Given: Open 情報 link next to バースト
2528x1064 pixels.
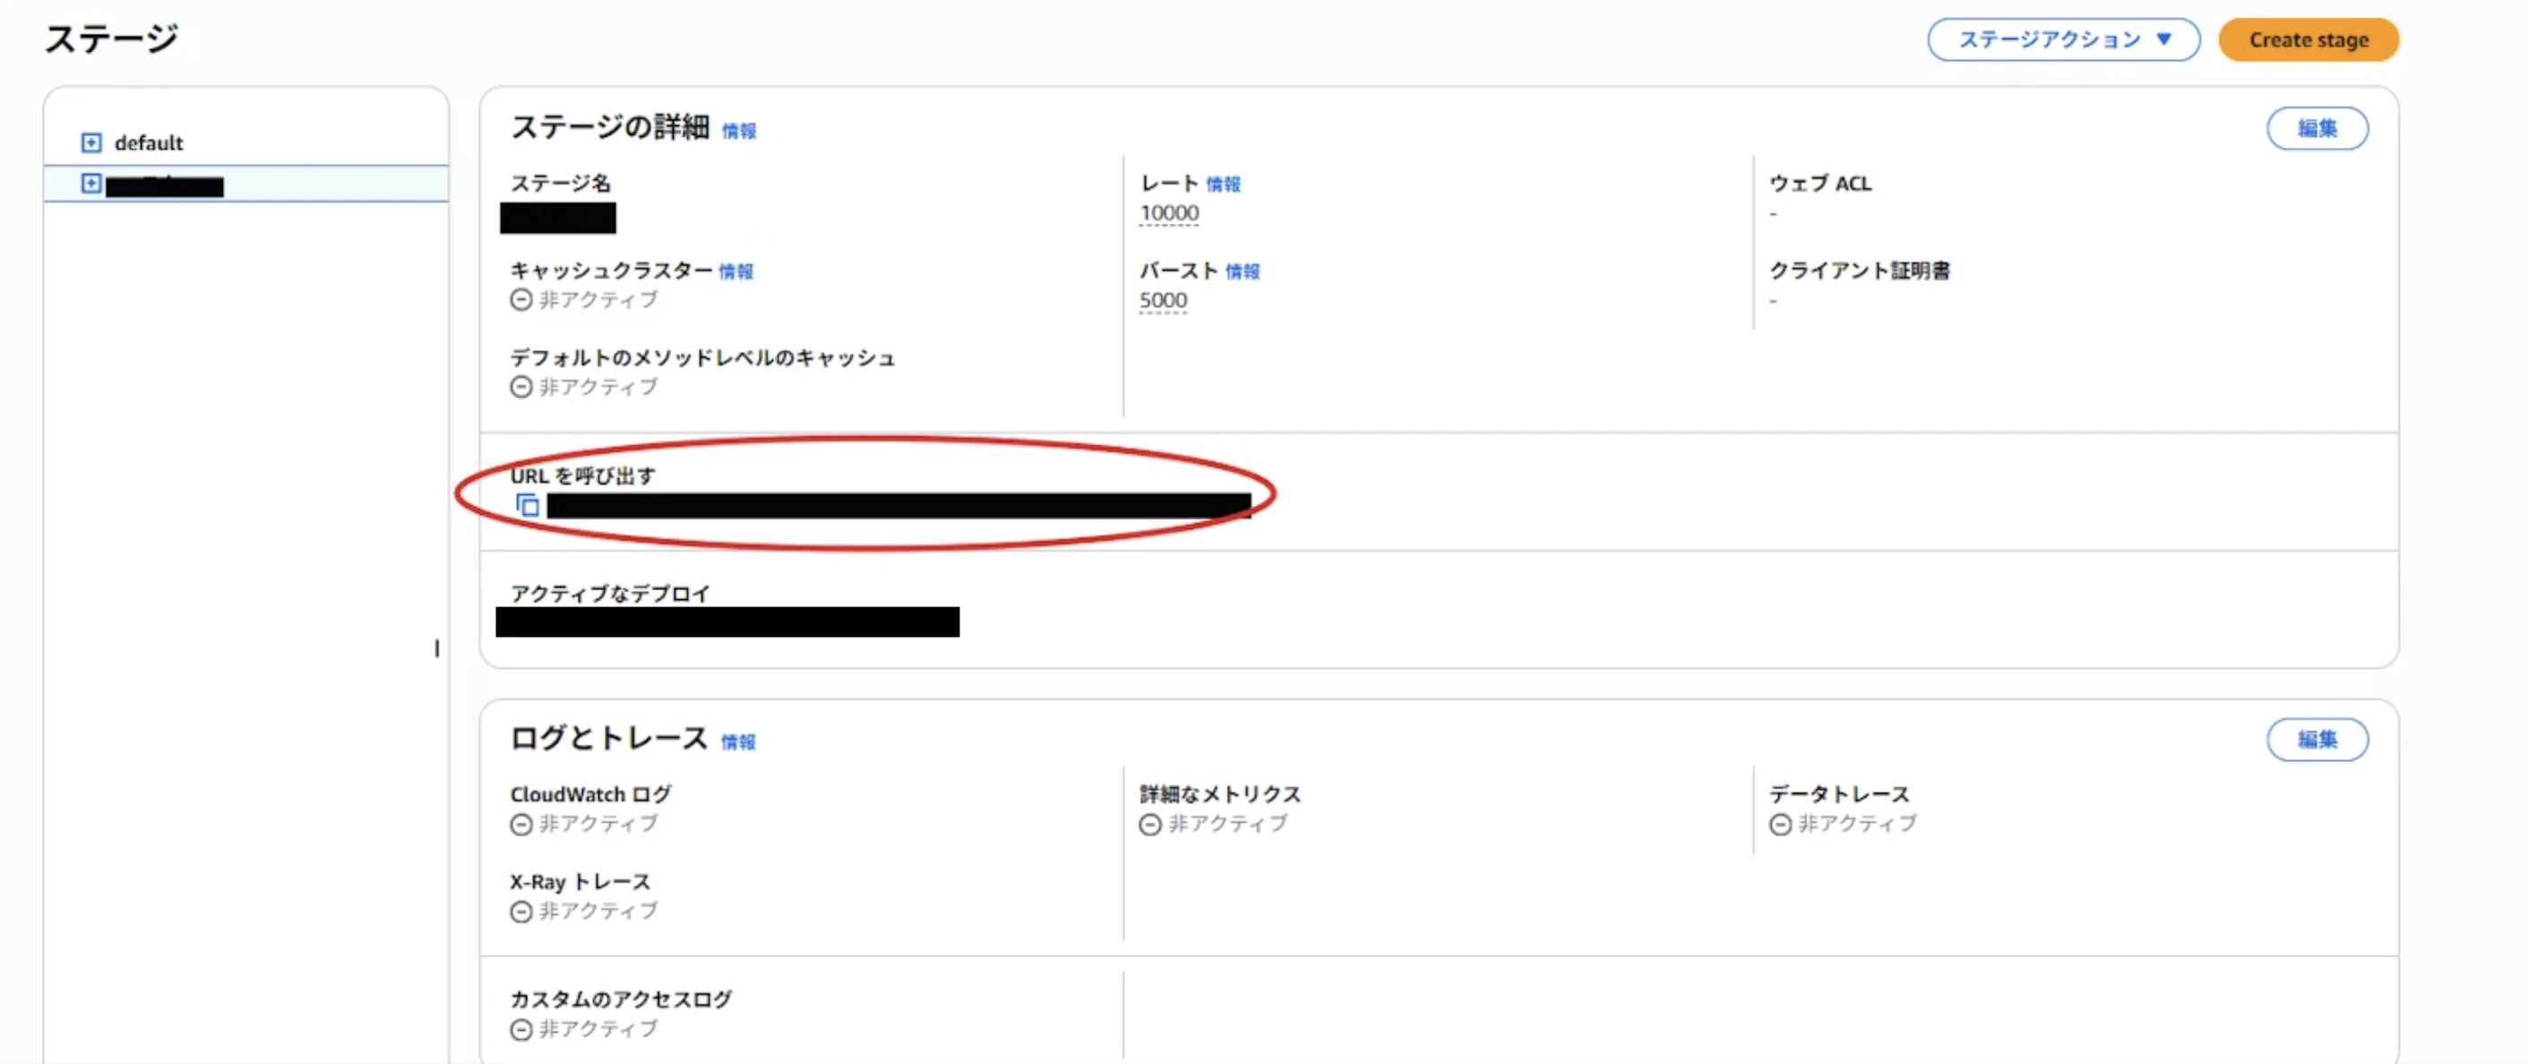Looking at the screenshot, I should (1243, 272).
